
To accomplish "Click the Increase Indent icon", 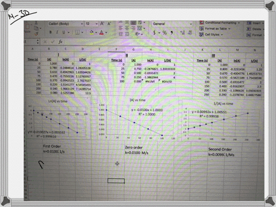I will (127, 34).
